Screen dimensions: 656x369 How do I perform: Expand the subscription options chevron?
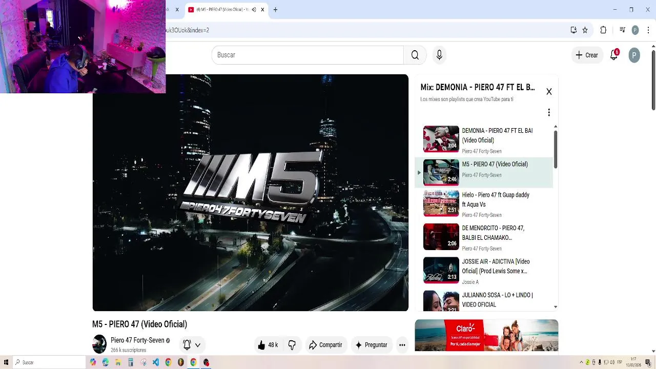(x=198, y=345)
